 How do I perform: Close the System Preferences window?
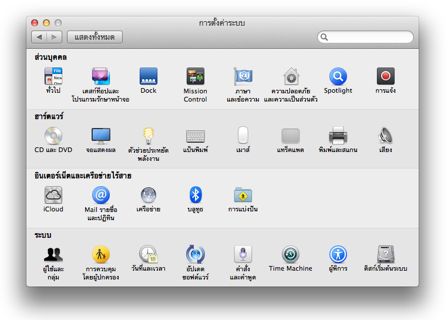[x=35, y=23]
